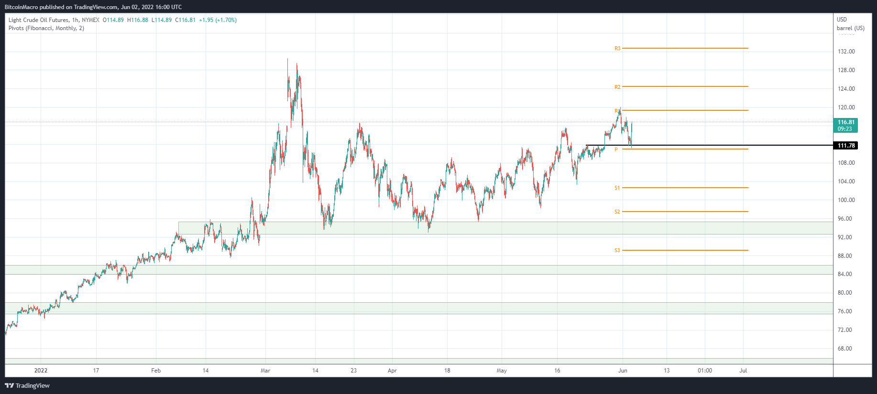Click the black 111.78 price label
Viewport: 877px width, 394px height.
tap(845, 146)
